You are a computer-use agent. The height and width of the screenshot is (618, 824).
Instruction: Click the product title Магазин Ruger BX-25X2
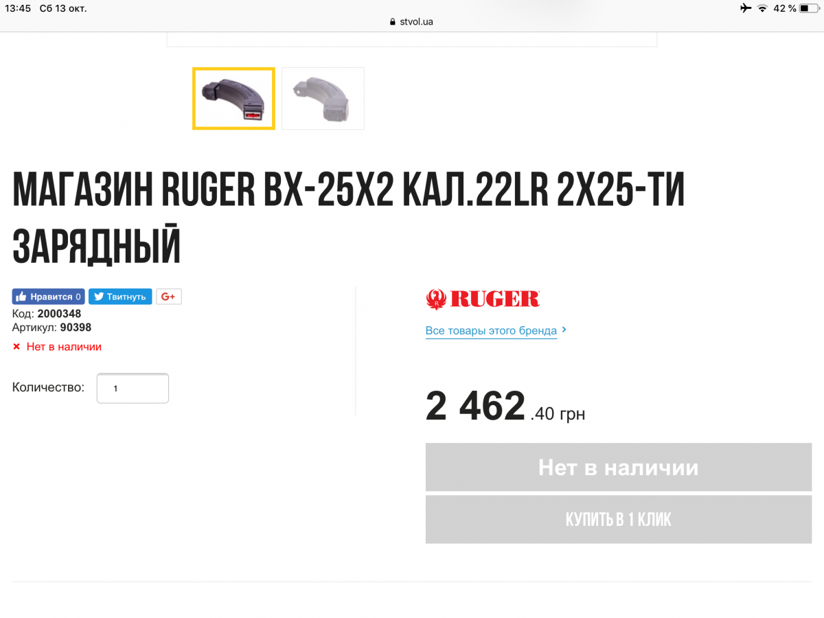[349, 219]
